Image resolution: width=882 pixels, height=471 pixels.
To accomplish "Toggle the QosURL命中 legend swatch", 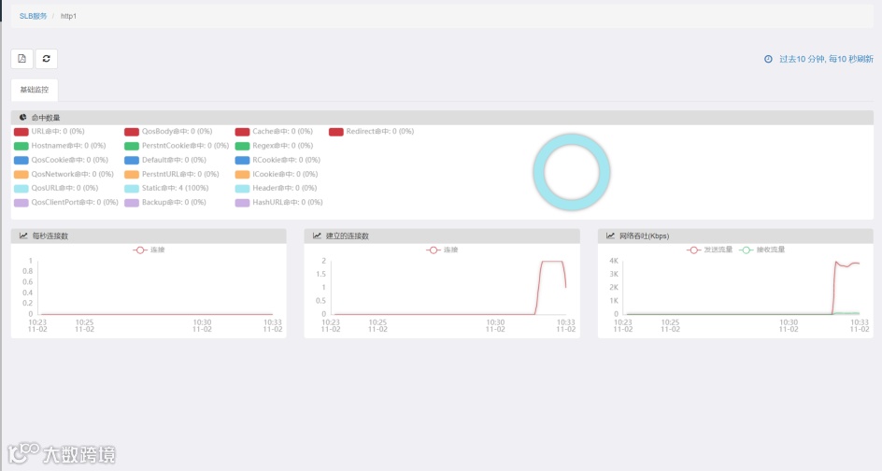I will [x=21, y=188].
